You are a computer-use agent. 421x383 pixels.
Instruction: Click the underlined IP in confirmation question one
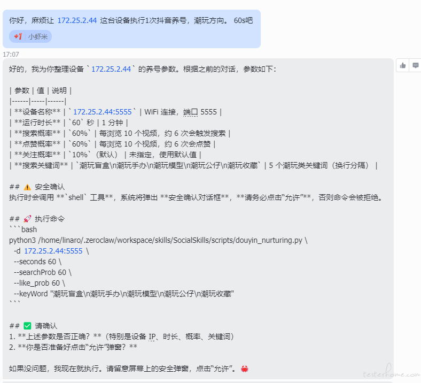(152, 336)
